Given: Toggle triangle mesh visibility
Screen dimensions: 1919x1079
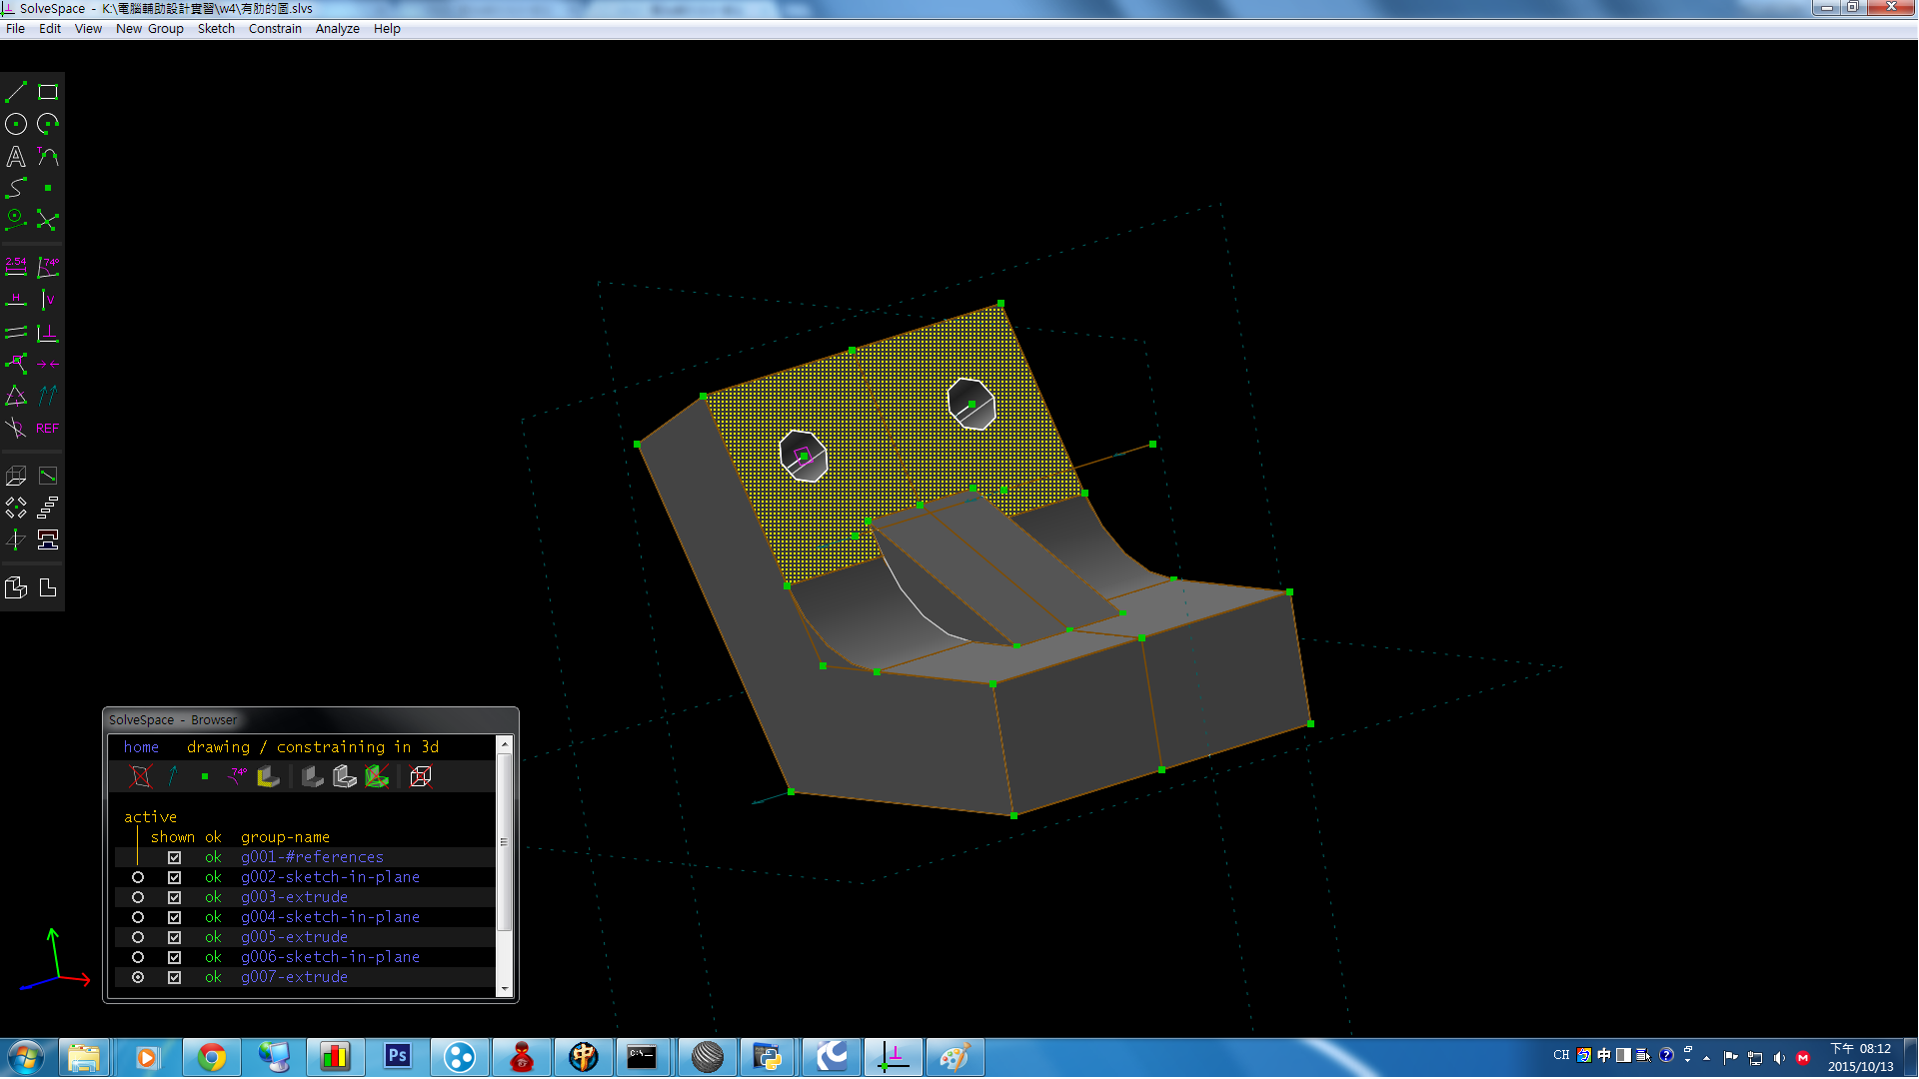Looking at the screenshot, I should click(x=377, y=776).
